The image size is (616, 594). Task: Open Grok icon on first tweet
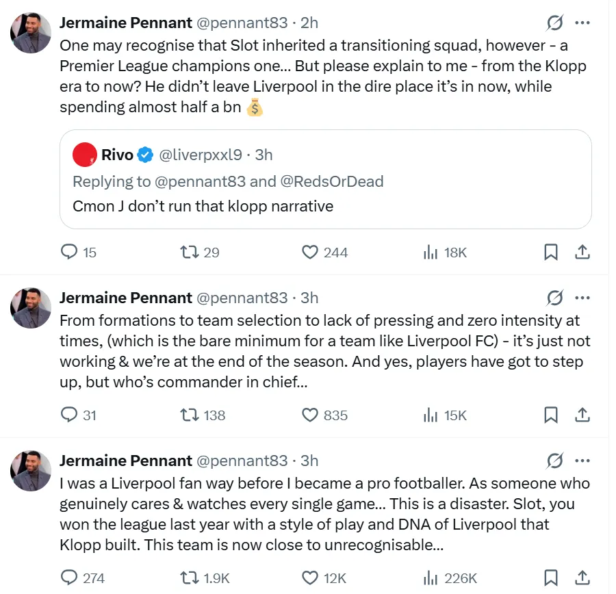pyautogui.click(x=554, y=23)
